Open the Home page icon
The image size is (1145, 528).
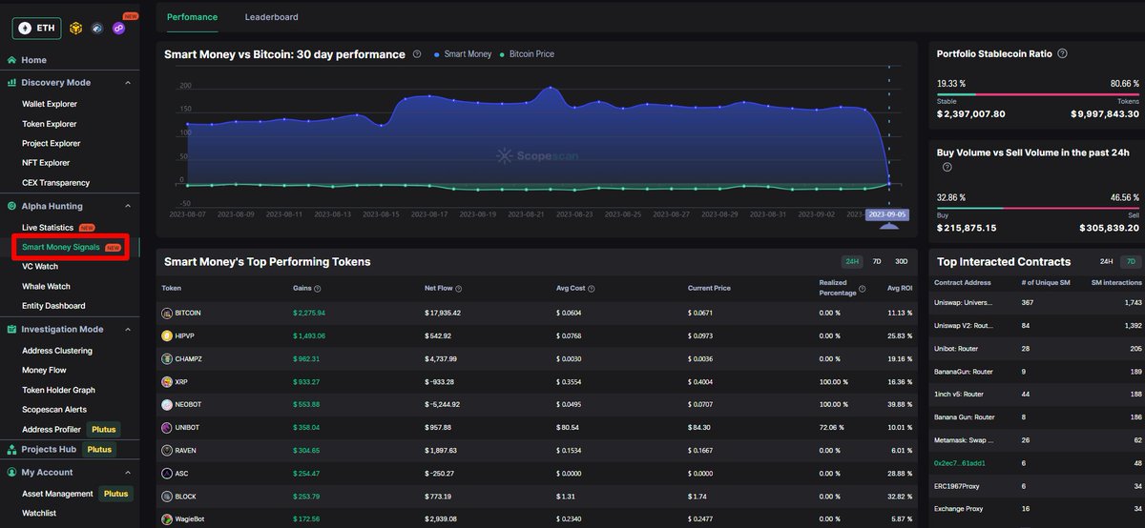(12, 60)
